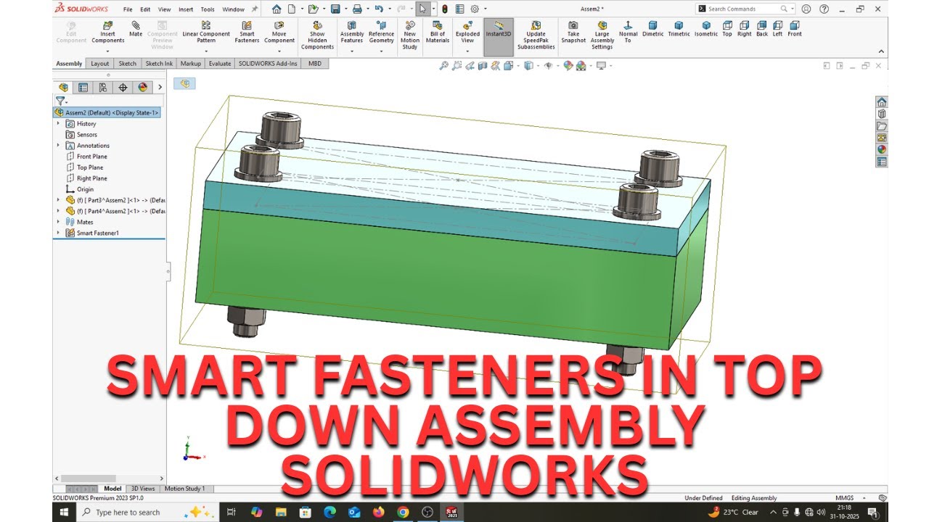The width and height of the screenshot is (929, 522).
Task: Click Show Hidden Components
Action: click(x=317, y=36)
